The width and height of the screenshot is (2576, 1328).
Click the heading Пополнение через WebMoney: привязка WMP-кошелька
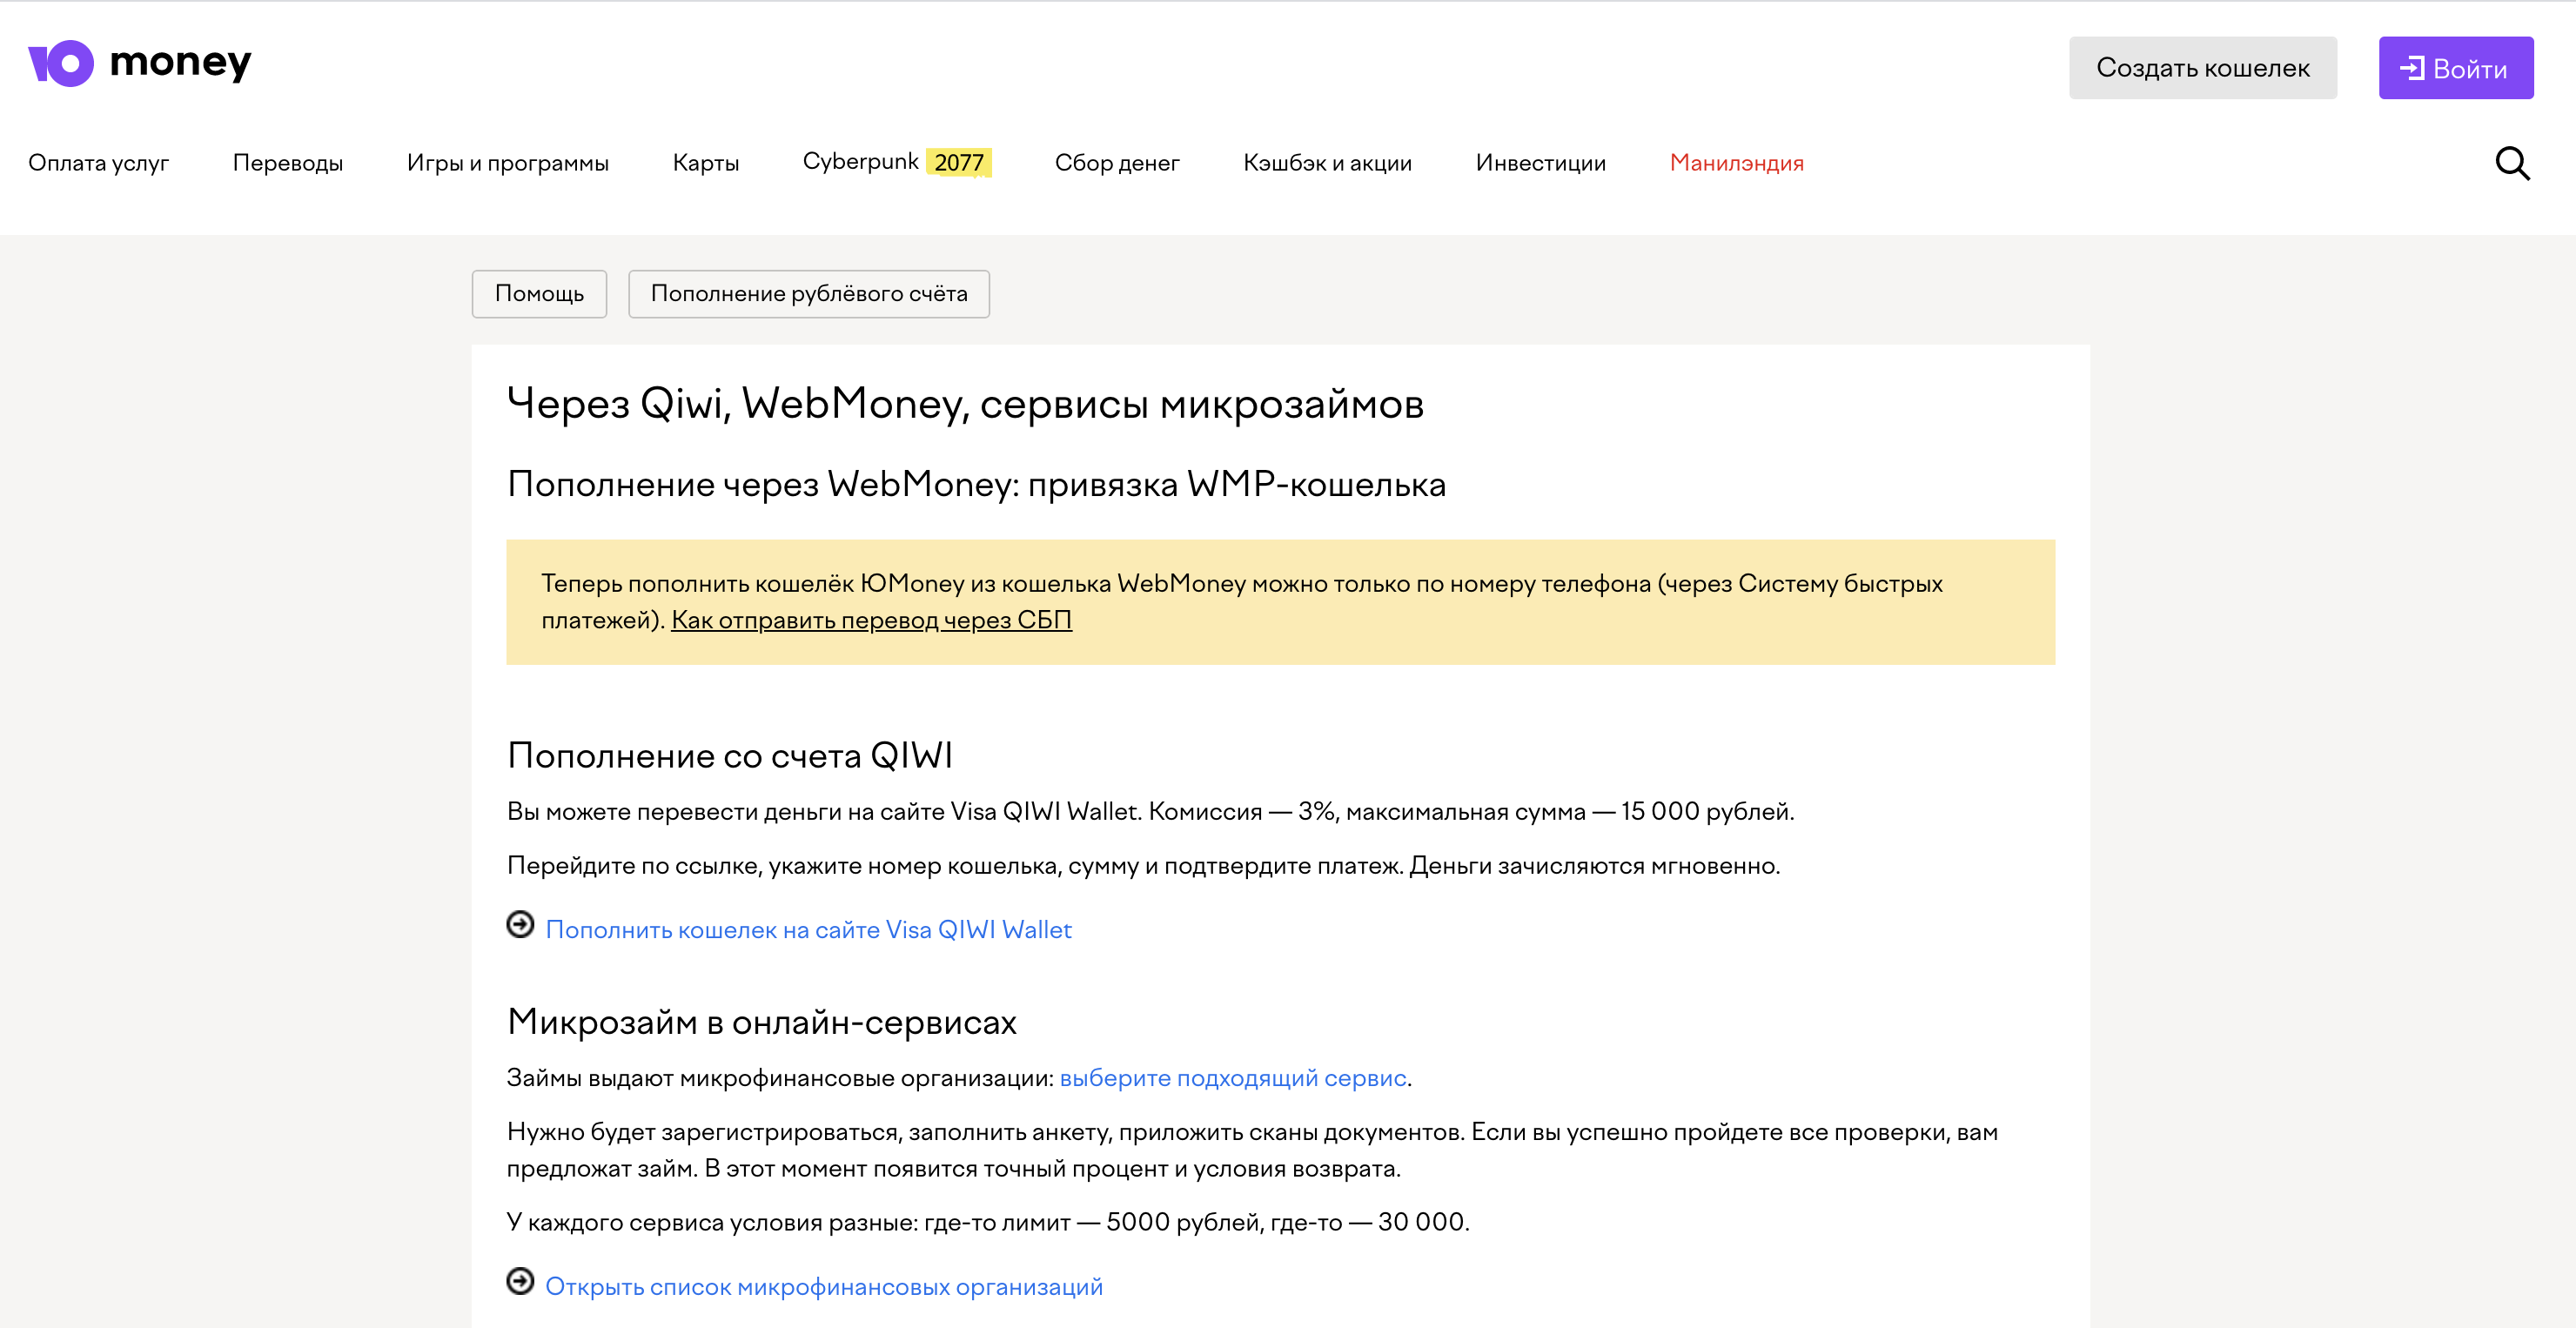976,484
